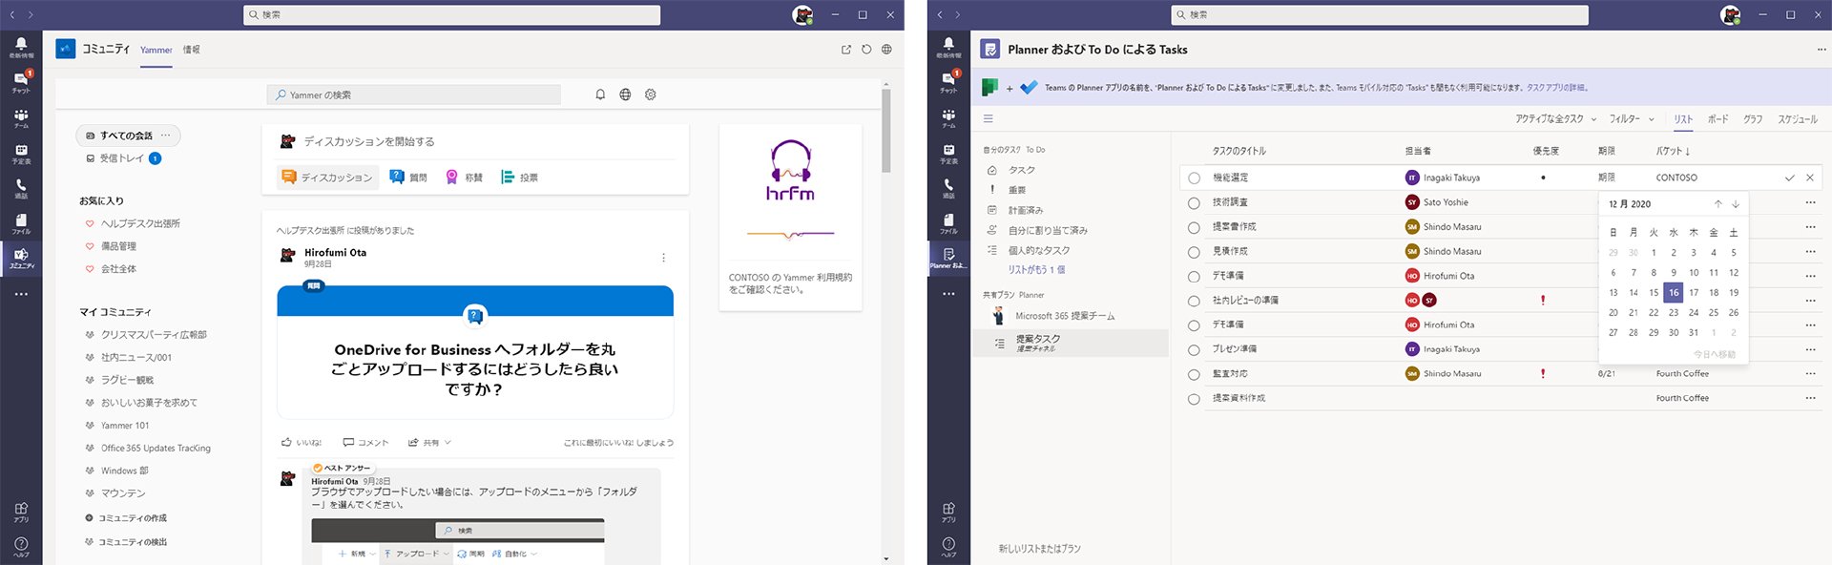Open フィルター dropdown in Tasks

click(1631, 119)
